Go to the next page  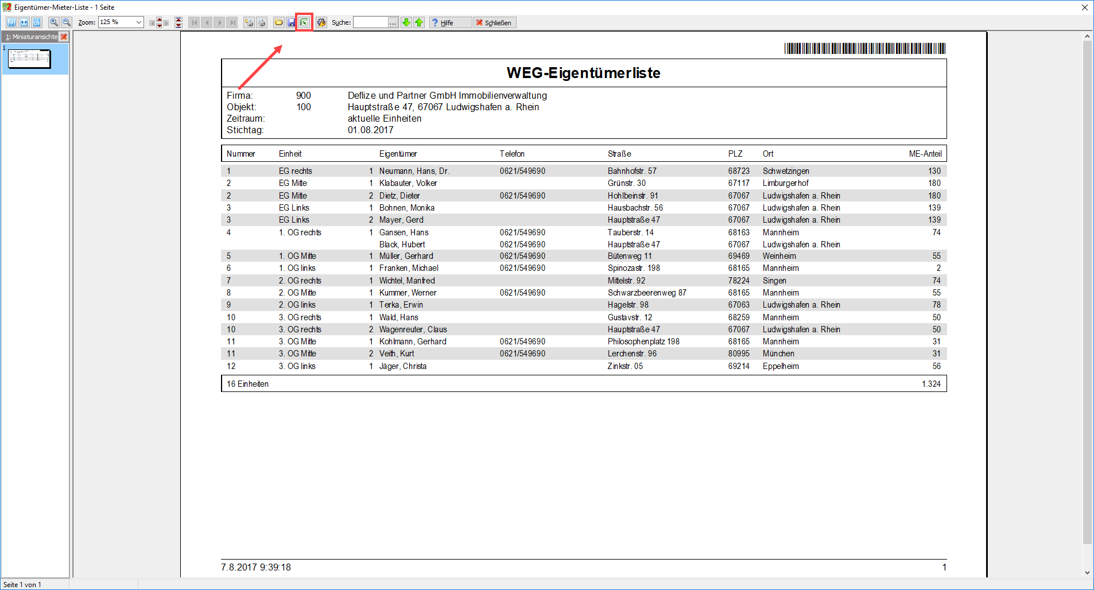(219, 22)
